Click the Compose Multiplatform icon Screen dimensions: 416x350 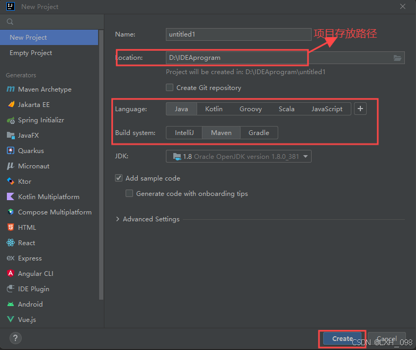pos(11,212)
